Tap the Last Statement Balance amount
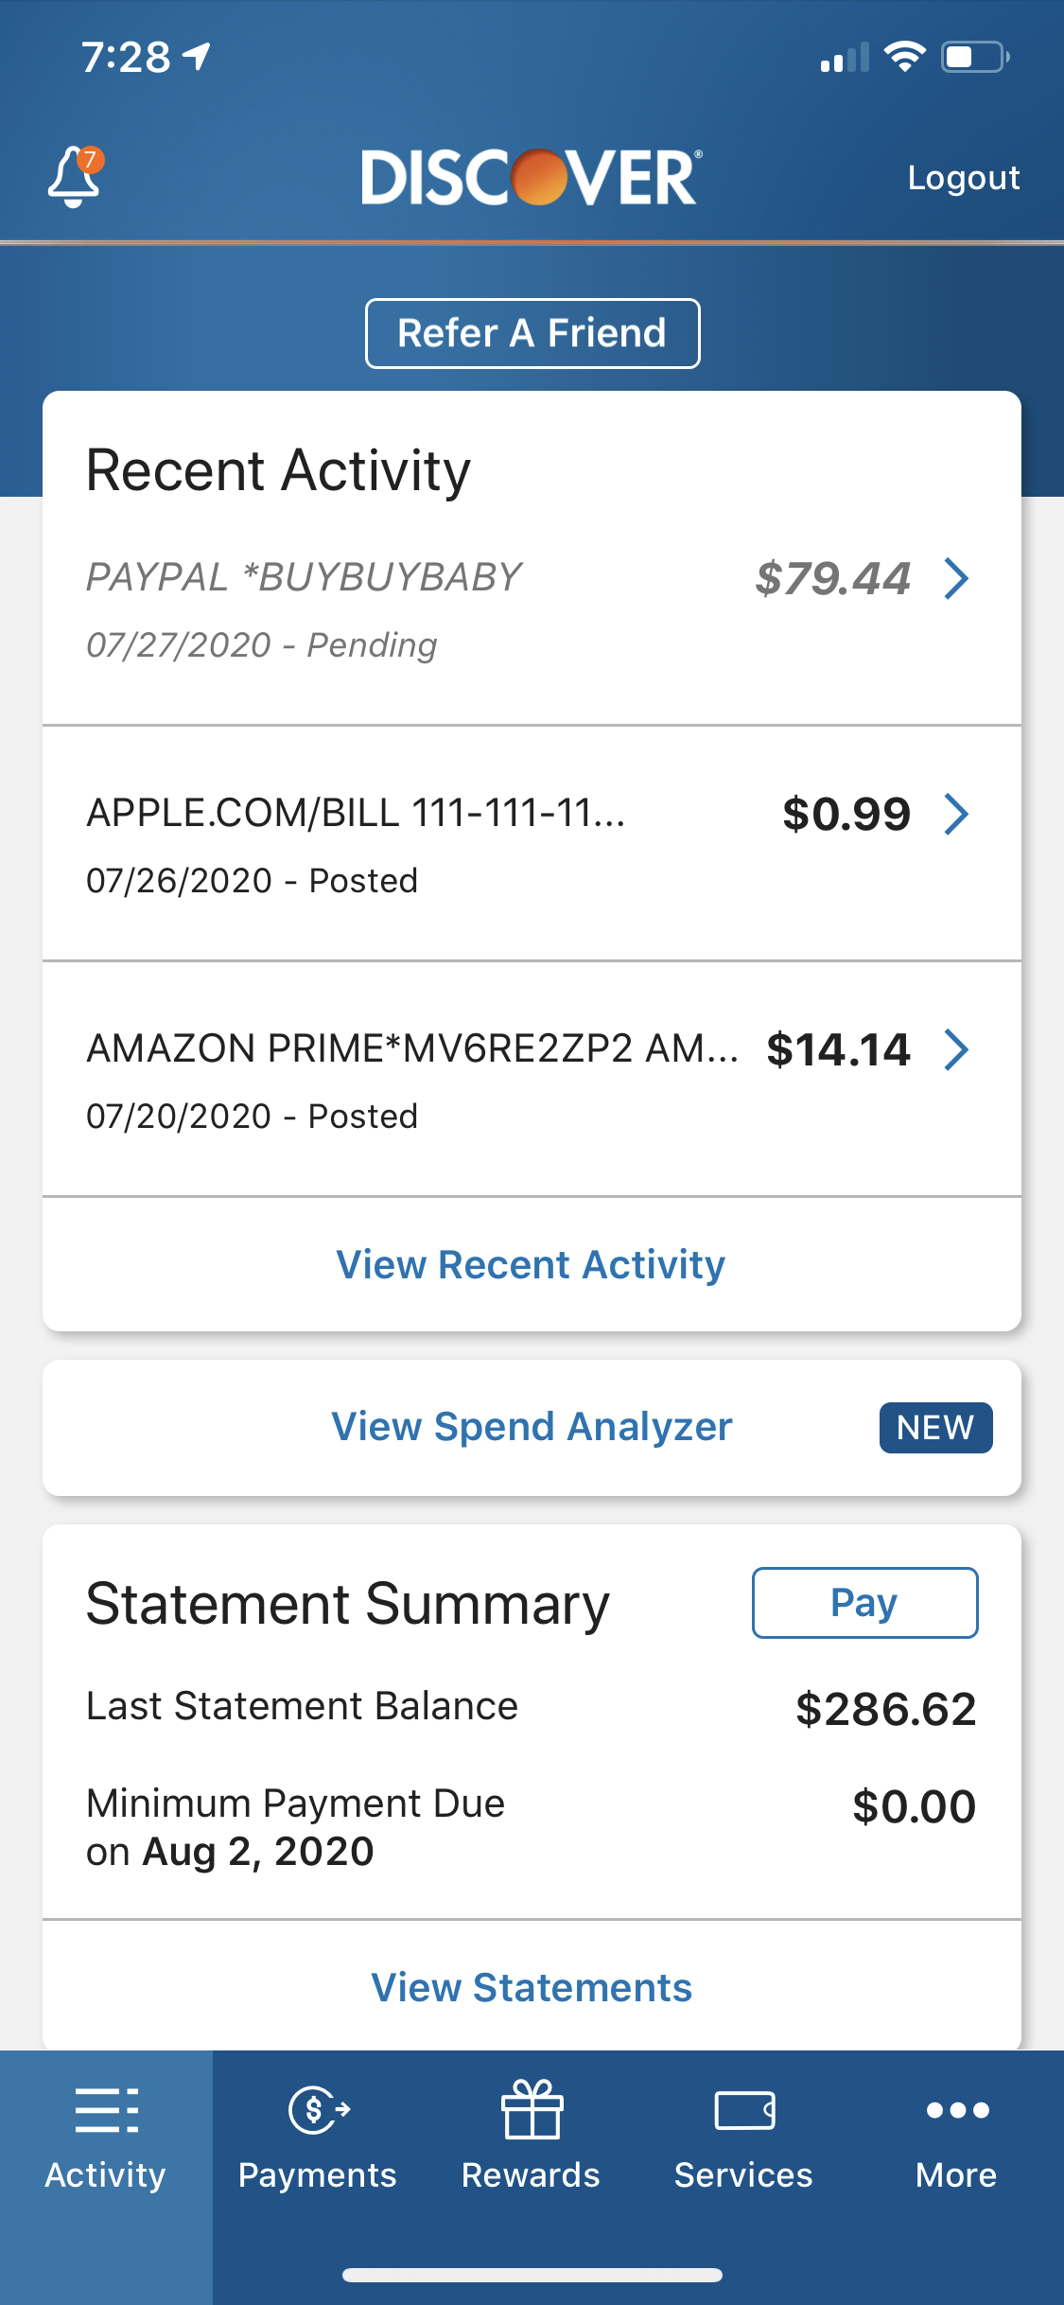 (885, 1709)
